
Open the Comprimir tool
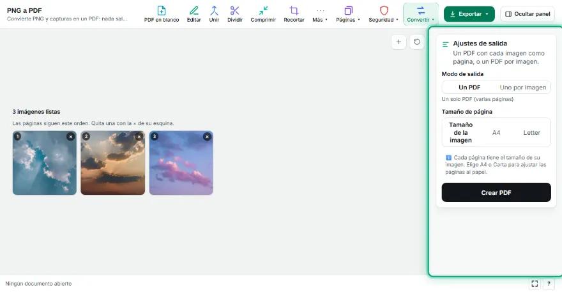point(263,14)
